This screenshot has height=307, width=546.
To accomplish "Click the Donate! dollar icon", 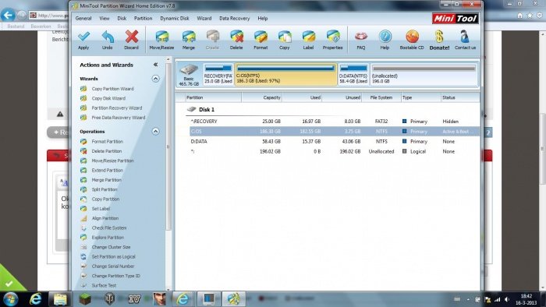I will pyautogui.click(x=439, y=37).
